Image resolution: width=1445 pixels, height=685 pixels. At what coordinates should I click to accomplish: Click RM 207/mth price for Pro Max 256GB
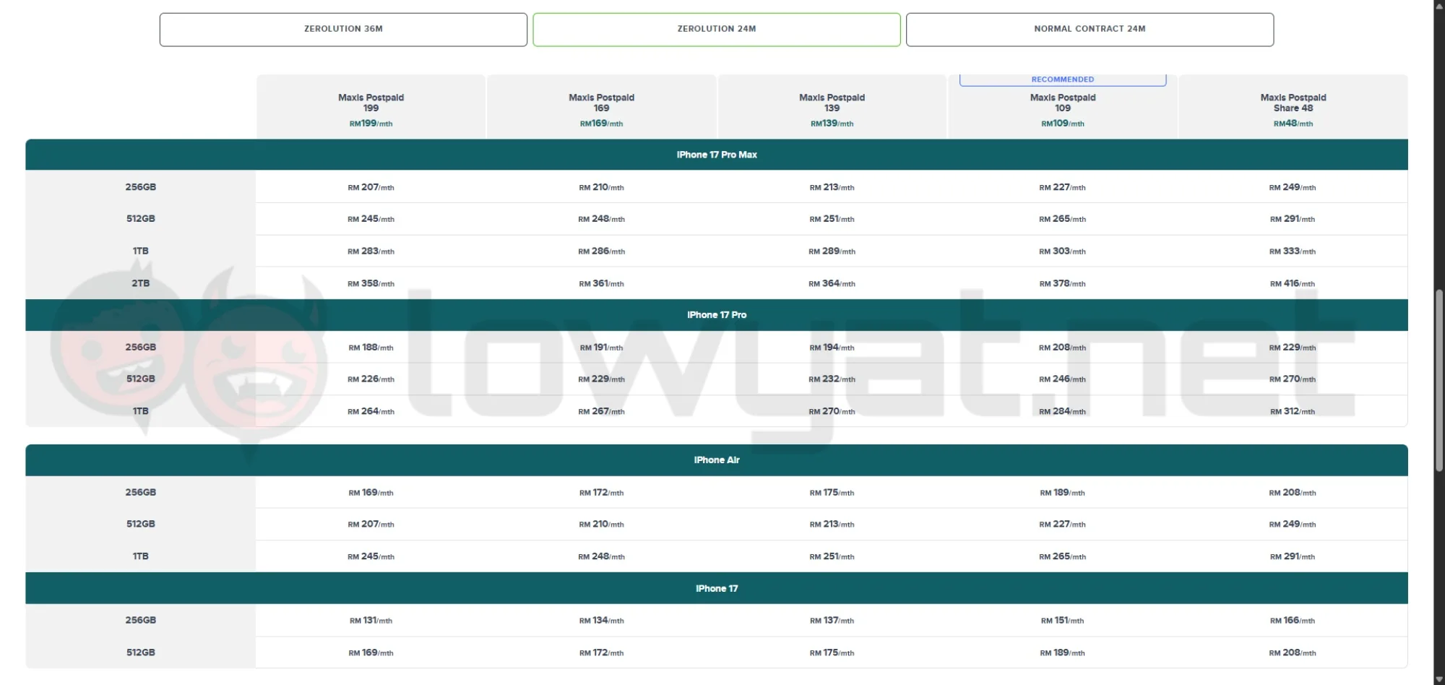point(371,187)
